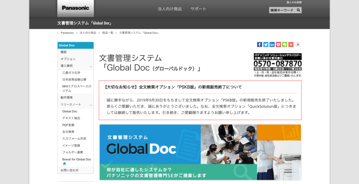Collapse the Global Doc sidebar section

tap(91, 45)
